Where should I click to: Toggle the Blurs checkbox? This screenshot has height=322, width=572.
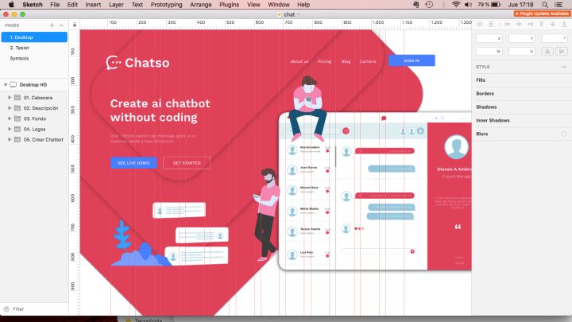pyautogui.click(x=564, y=134)
